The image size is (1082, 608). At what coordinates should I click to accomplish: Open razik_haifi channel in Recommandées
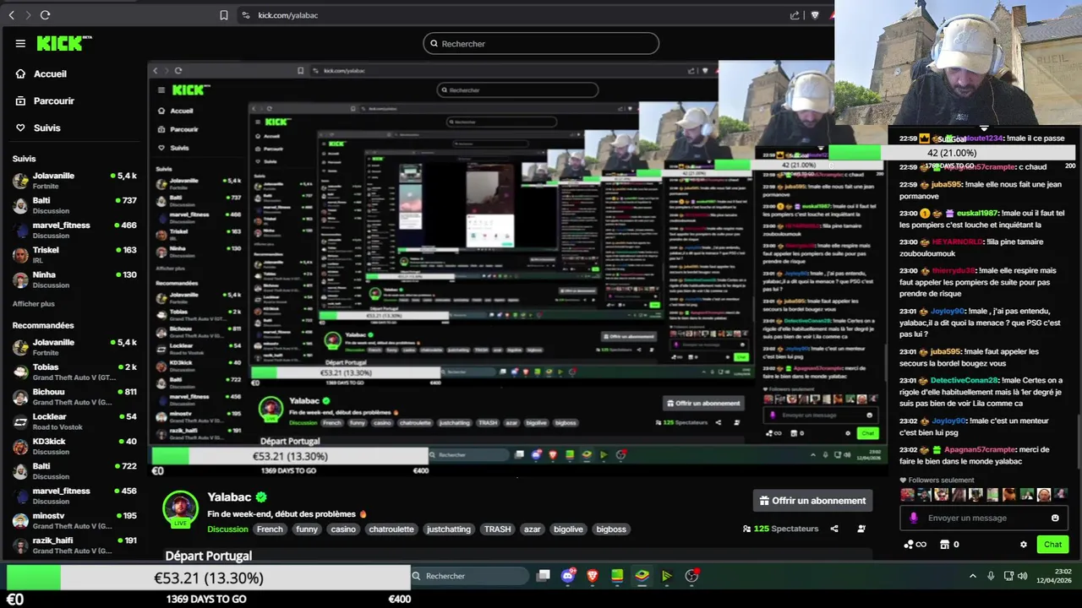click(74, 545)
